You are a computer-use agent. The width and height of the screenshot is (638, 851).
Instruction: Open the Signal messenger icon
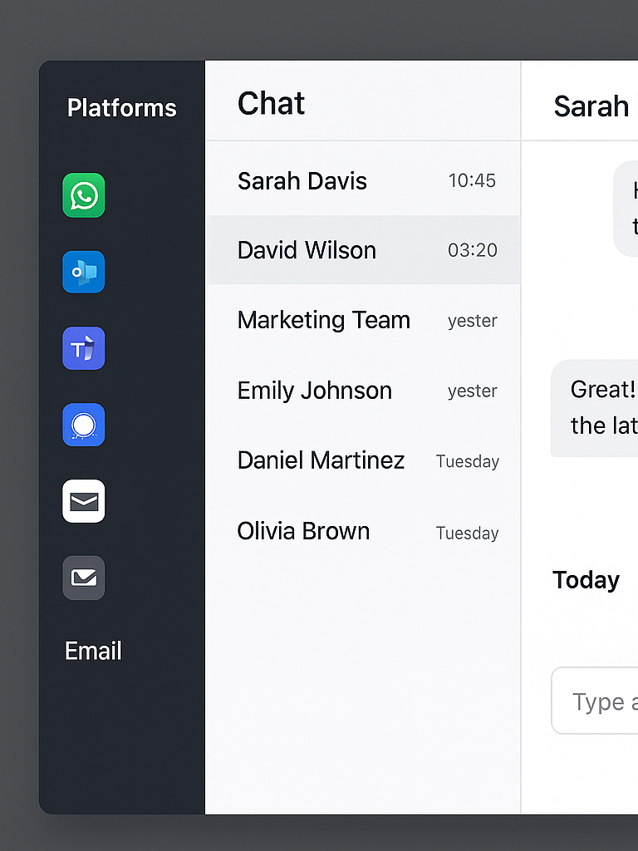pyautogui.click(x=84, y=425)
